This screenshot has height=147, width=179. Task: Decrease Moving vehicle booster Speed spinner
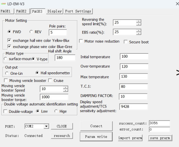point(66,90)
